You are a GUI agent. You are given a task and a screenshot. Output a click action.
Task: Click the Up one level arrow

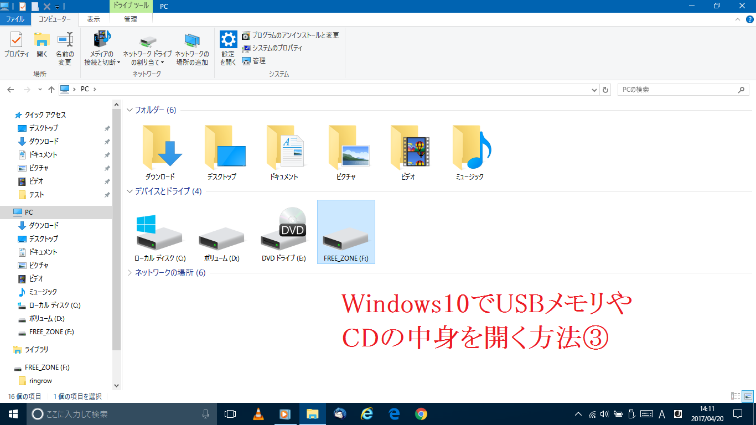[x=51, y=89]
